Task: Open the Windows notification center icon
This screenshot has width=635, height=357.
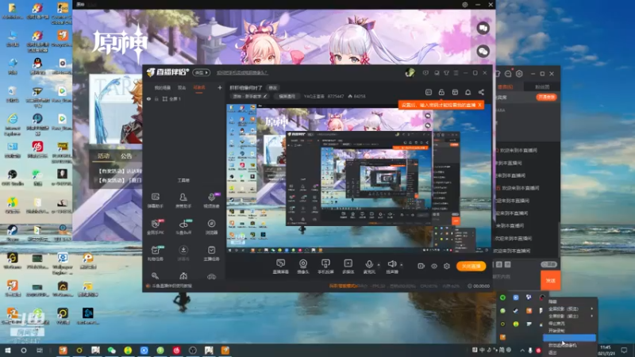Action: (625, 350)
